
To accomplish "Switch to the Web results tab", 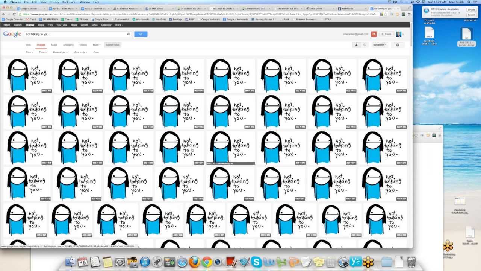I will pyautogui.click(x=28, y=45).
